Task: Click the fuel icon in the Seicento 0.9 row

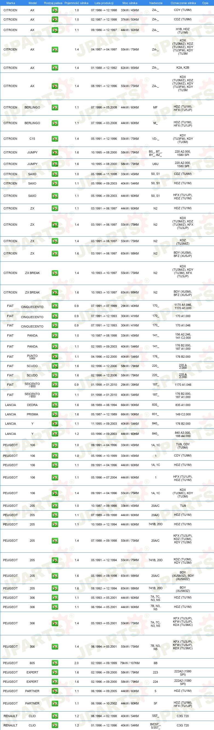Action: point(55,385)
